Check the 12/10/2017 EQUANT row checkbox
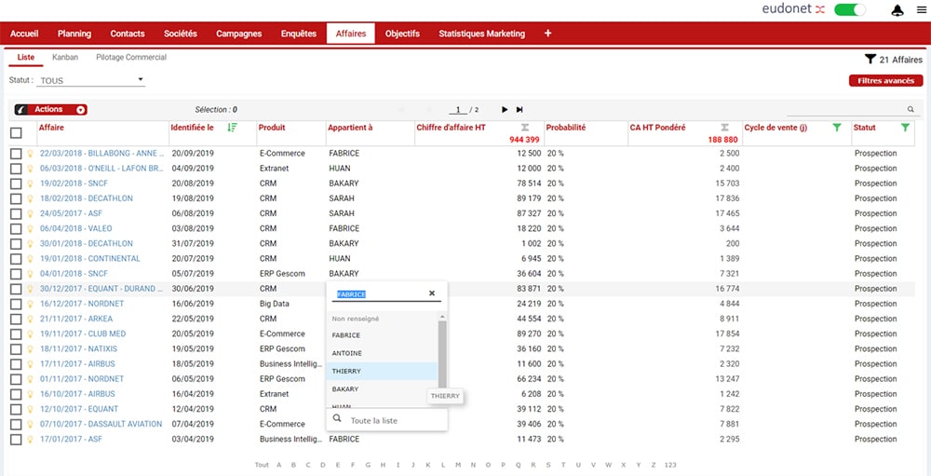931x476 pixels. (x=16, y=410)
